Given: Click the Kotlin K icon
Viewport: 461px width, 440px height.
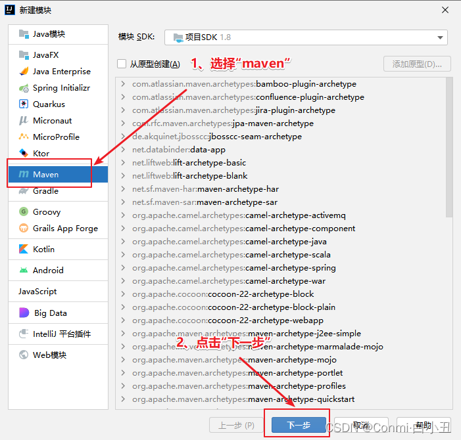Looking at the screenshot, I should (x=24, y=249).
